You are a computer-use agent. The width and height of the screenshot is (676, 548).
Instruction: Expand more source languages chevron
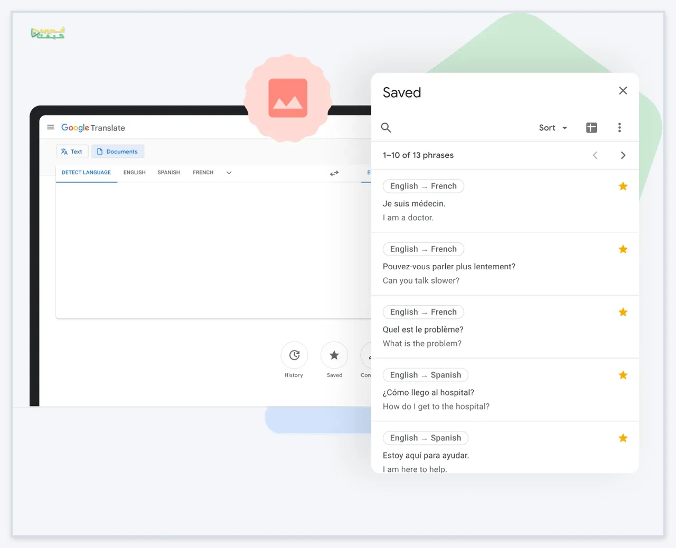[x=229, y=173]
